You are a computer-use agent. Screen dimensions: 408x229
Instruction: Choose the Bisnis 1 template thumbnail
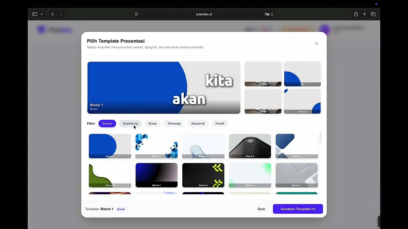110,146
